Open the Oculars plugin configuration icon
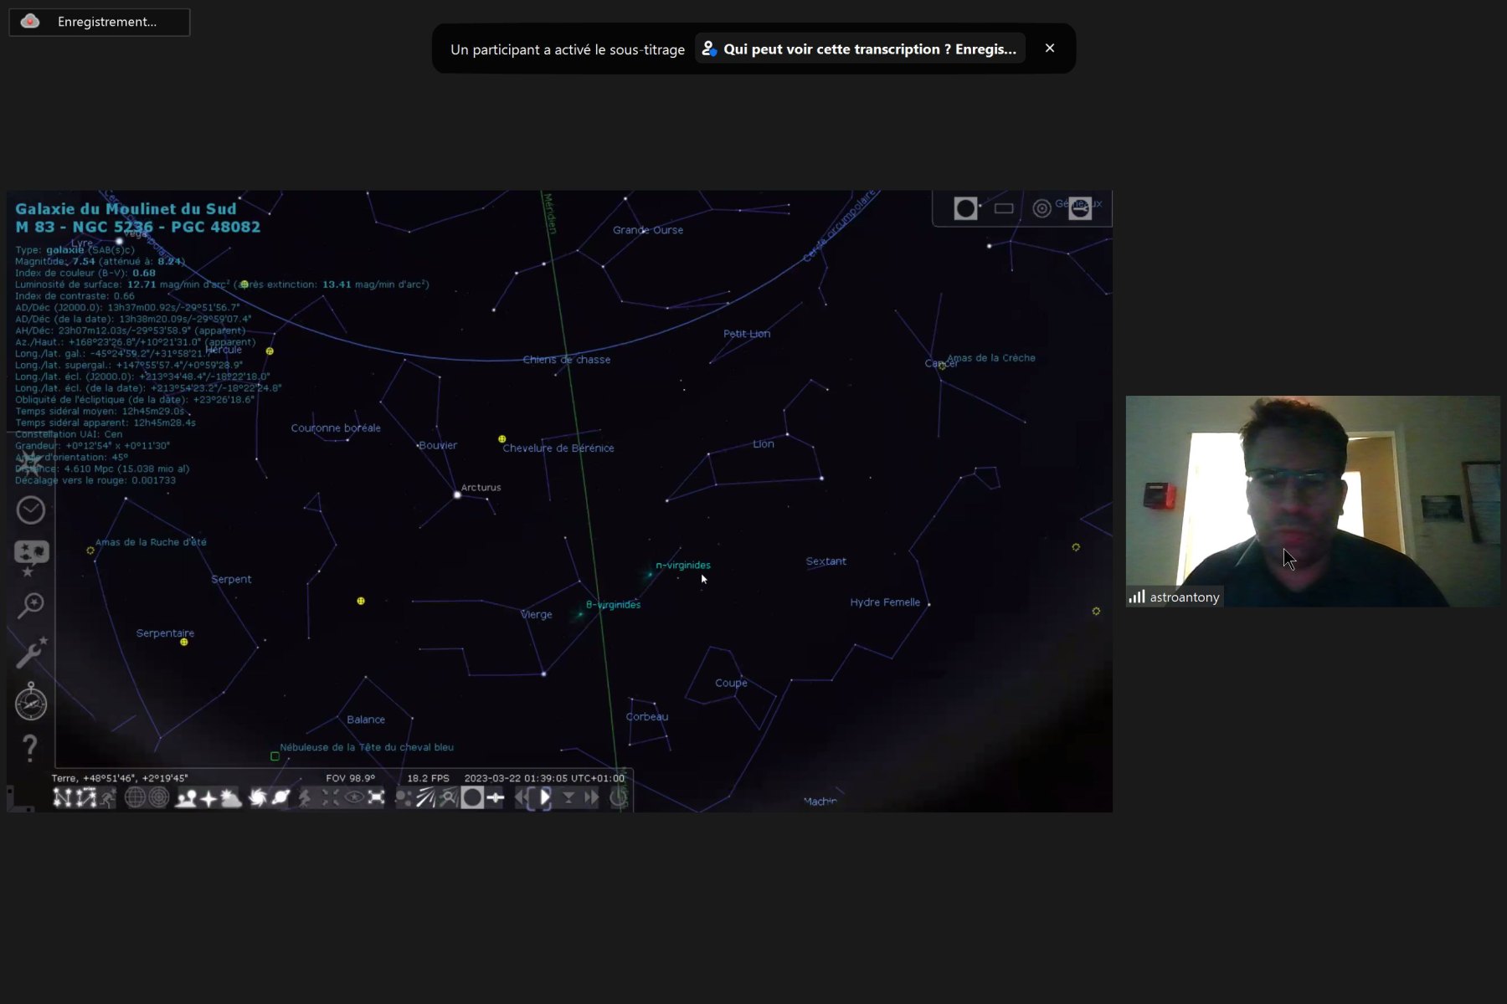This screenshot has height=1004, width=1507. click(x=1080, y=208)
